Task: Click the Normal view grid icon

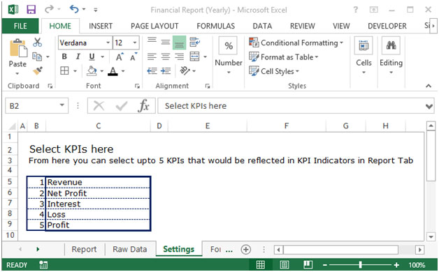Action: pyautogui.click(x=261, y=265)
